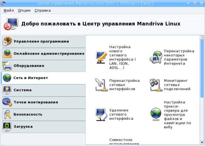Open the Загрузка section

[x=44, y=127]
